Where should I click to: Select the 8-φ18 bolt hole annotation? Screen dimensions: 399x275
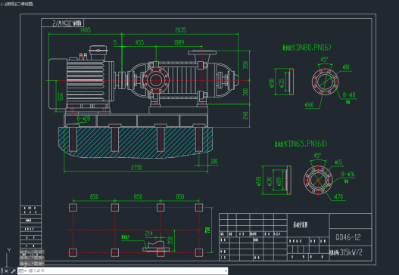(349, 95)
